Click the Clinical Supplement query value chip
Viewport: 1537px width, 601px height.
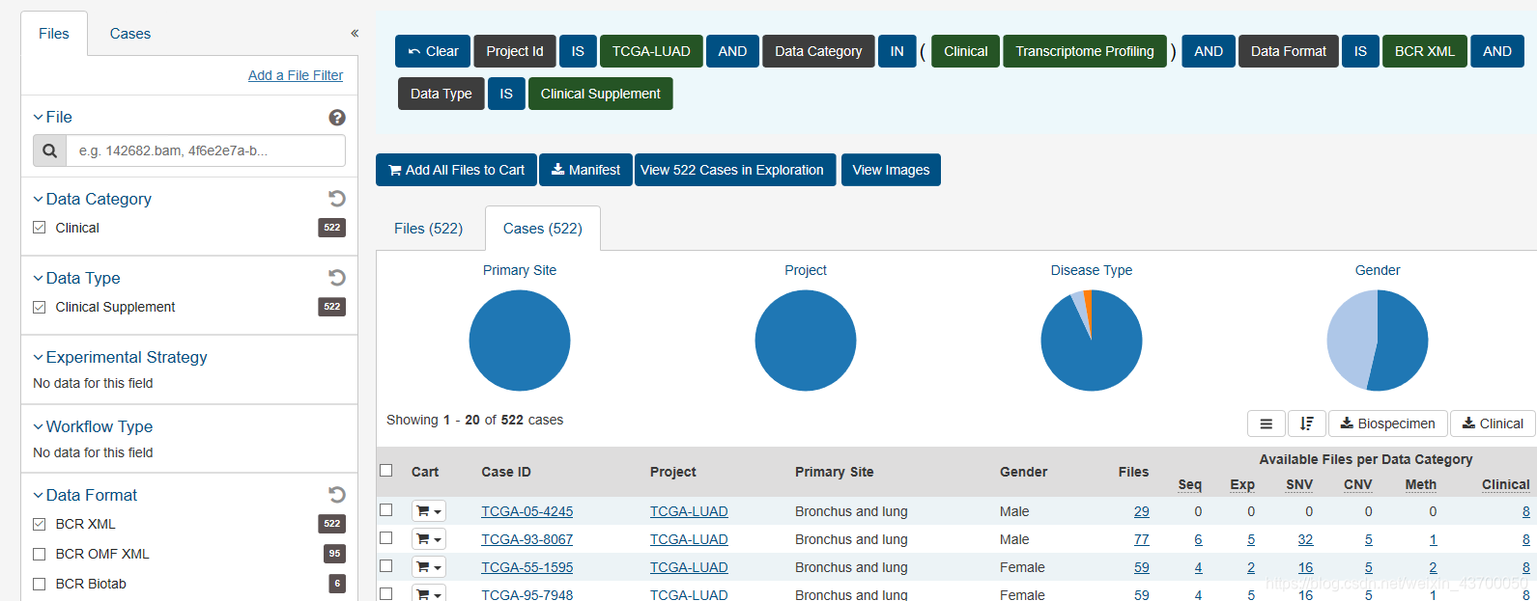pos(601,94)
